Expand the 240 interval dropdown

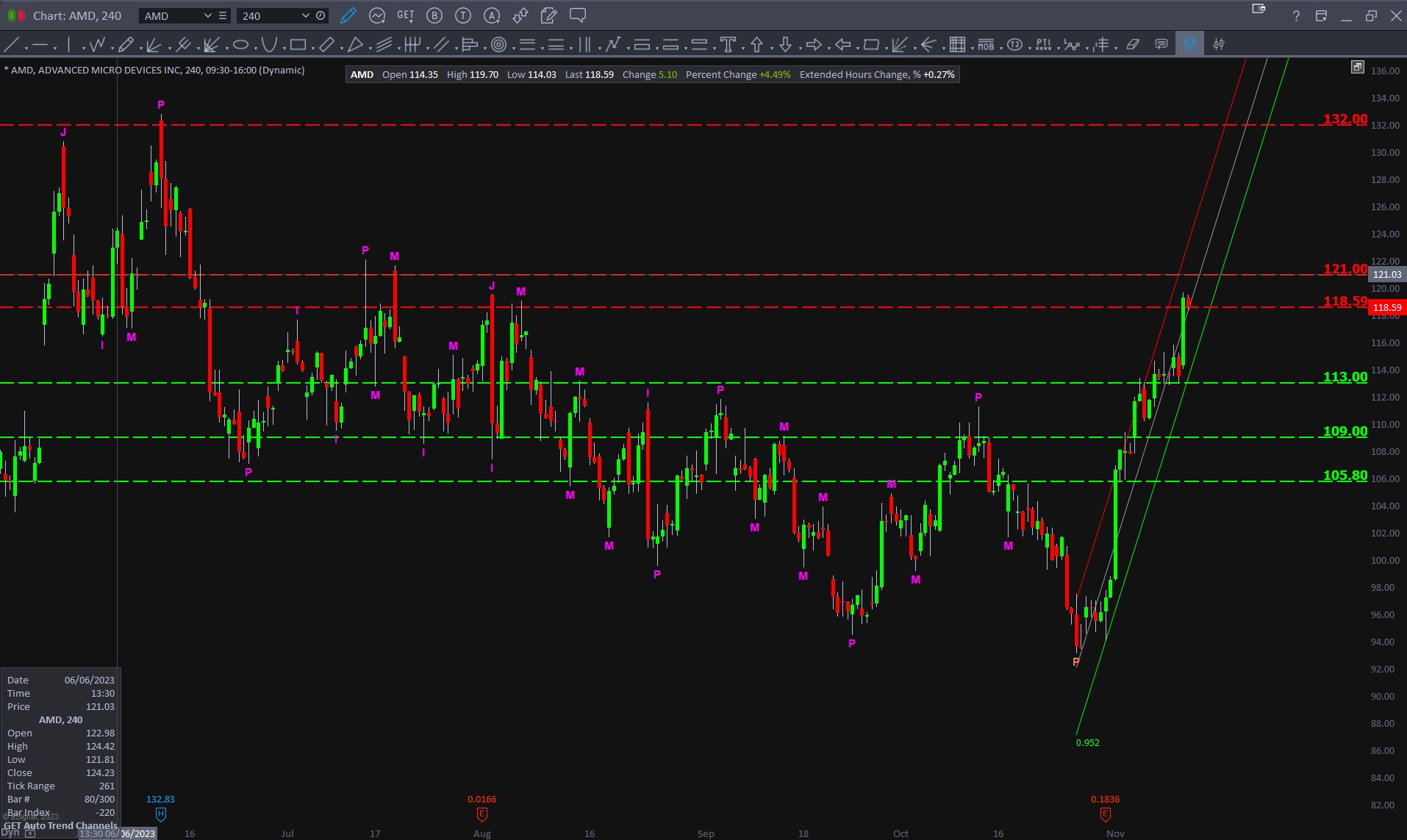[305, 15]
